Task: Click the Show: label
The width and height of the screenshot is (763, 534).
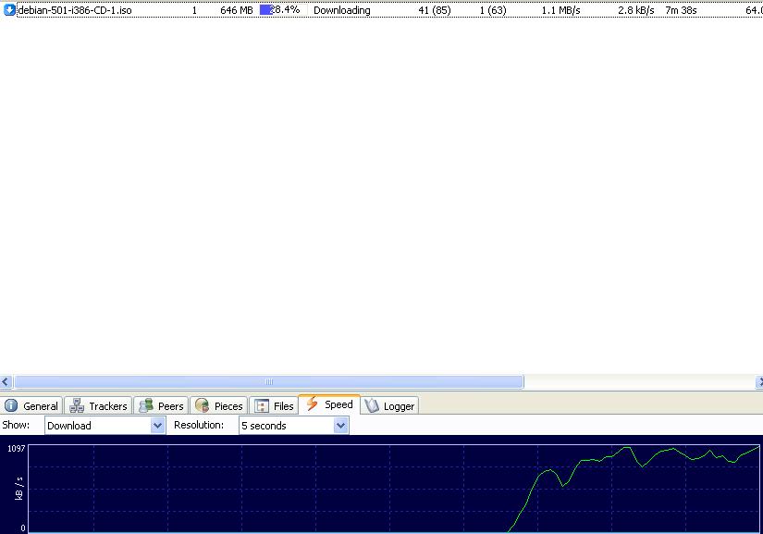Action: coord(16,425)
